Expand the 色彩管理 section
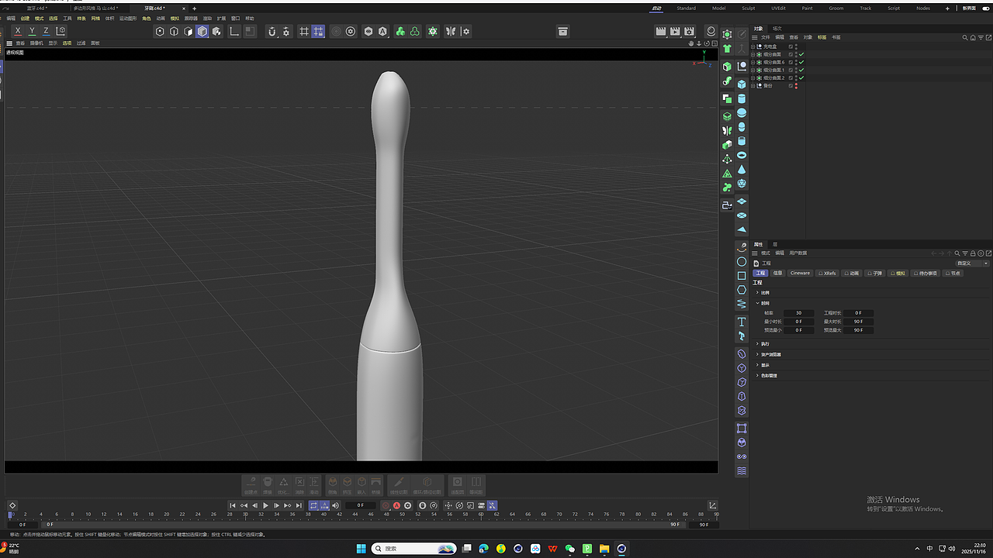 pos(757,375)
